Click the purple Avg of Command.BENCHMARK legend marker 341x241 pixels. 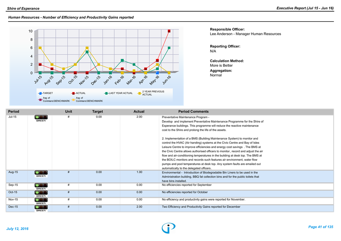[40, 100]
